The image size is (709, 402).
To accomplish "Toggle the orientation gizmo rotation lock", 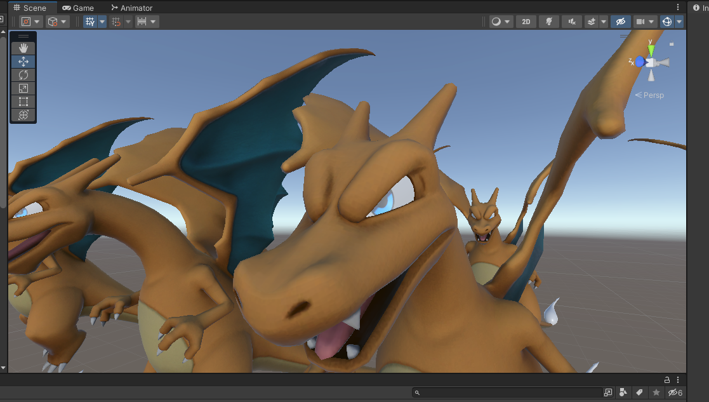I will (672, 44).
